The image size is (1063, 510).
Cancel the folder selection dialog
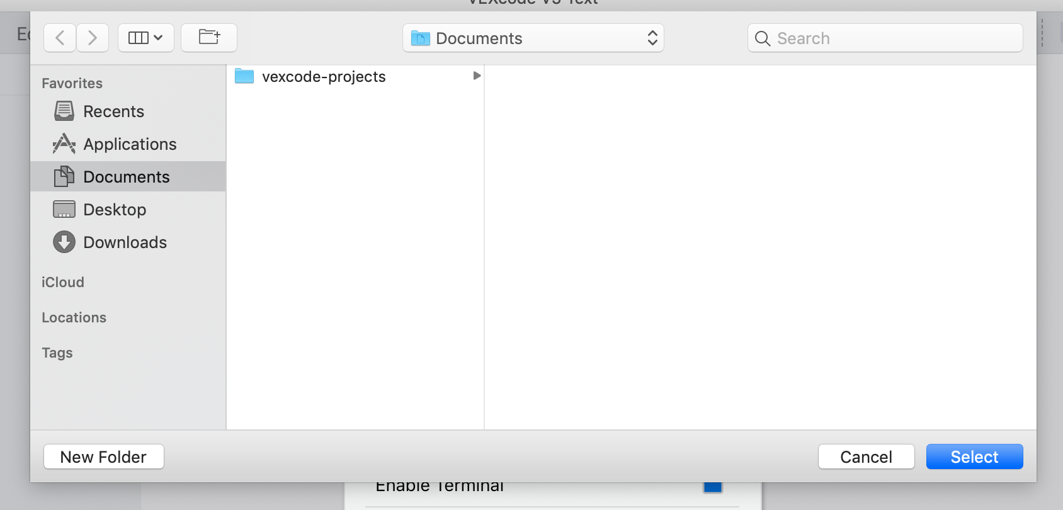pyautogui.click(x=866, y=456)
